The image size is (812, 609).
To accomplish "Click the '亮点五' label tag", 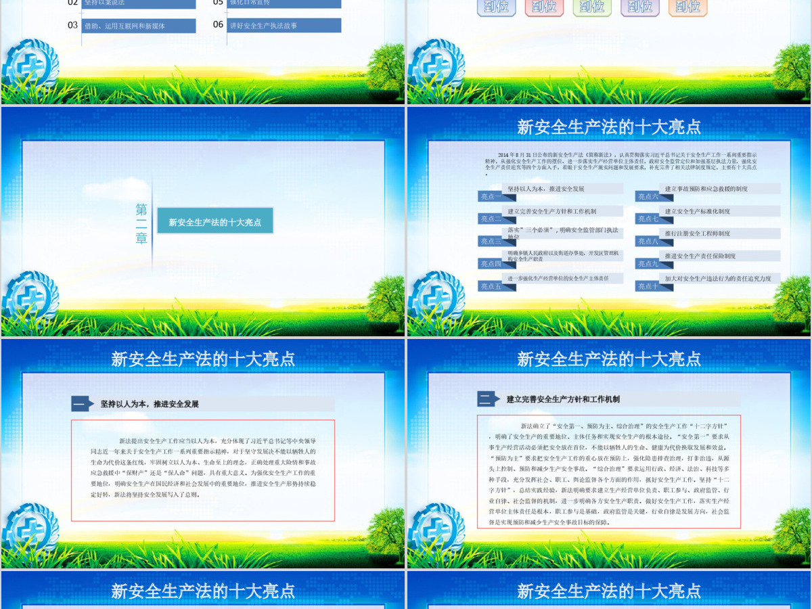I will click(x=497, y=287).
